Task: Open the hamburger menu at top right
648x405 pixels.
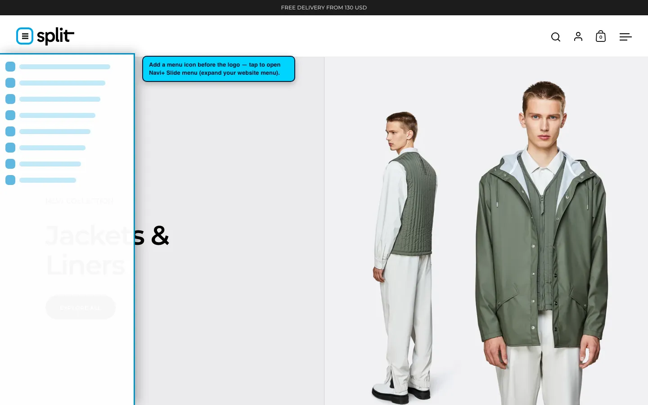Action: click(625, 37)
